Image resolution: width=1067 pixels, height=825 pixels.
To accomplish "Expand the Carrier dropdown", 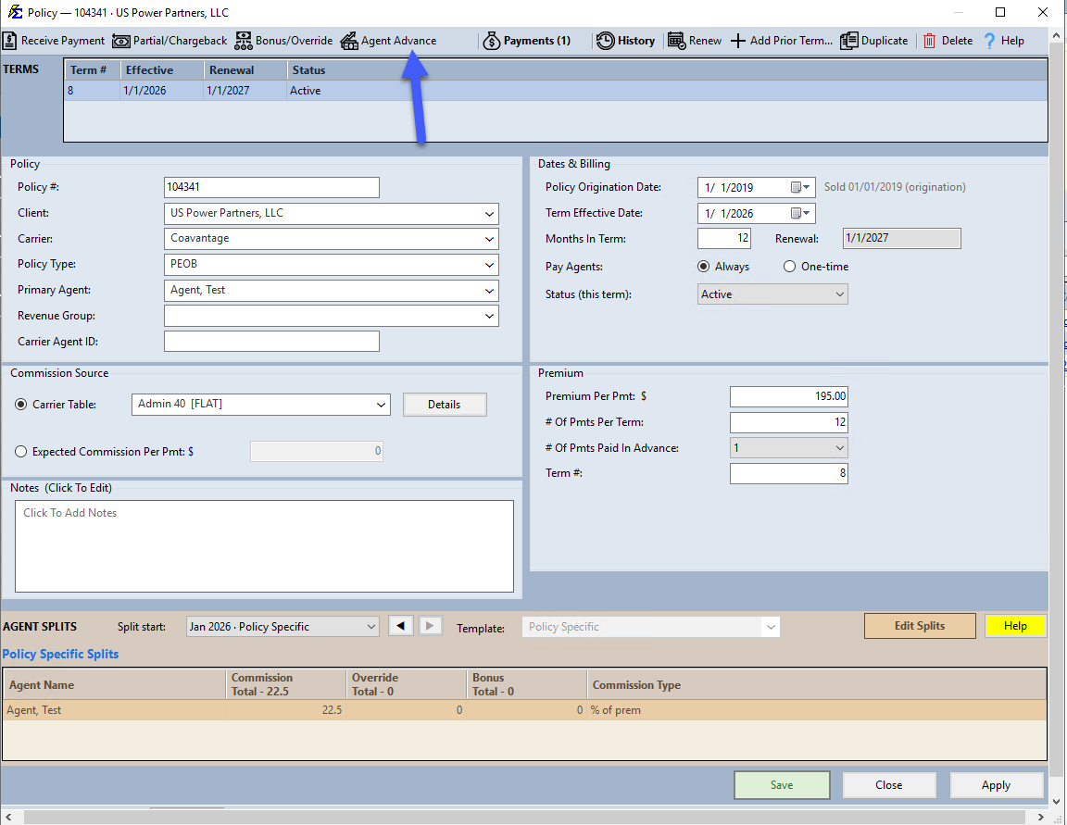I will (489, 240).
